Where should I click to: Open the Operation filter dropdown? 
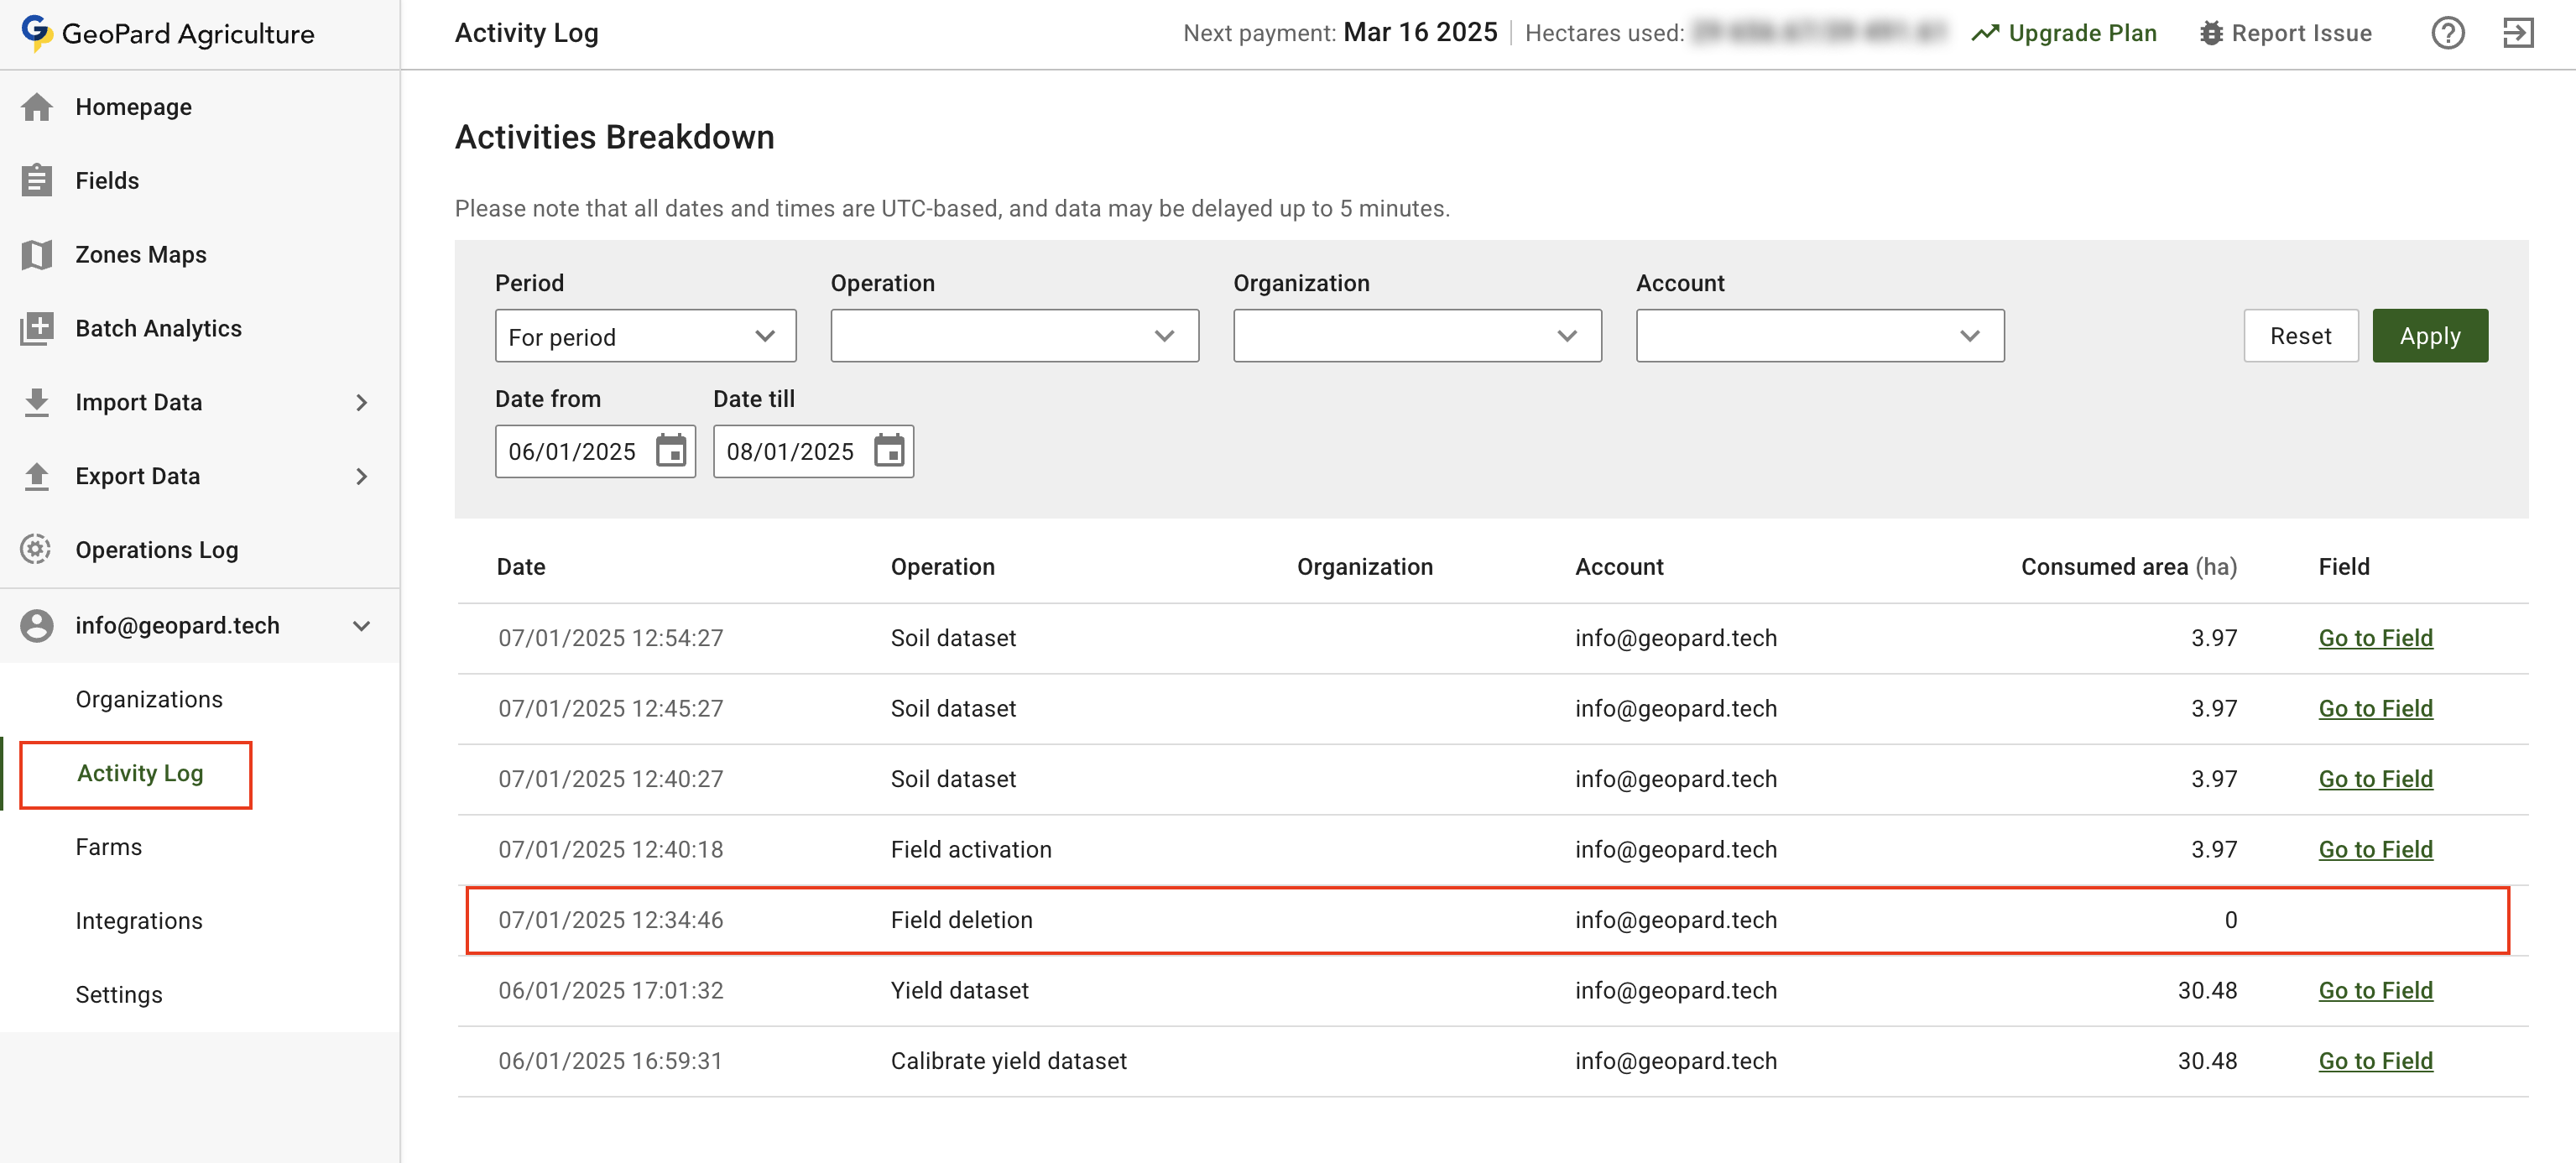pyautogui.click(x=1014, y=336)
